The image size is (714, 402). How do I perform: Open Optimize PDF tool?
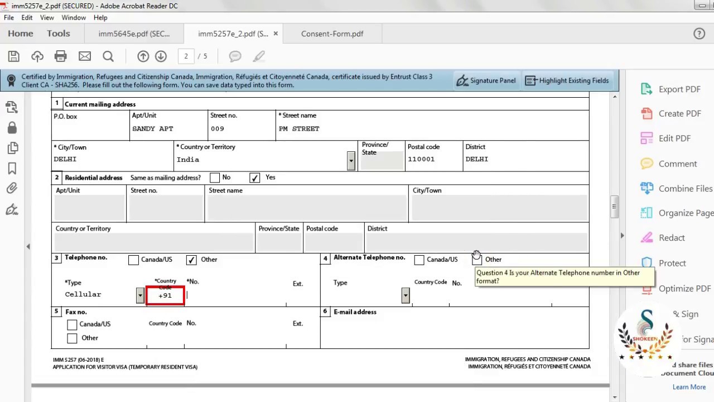pos(676,289)
